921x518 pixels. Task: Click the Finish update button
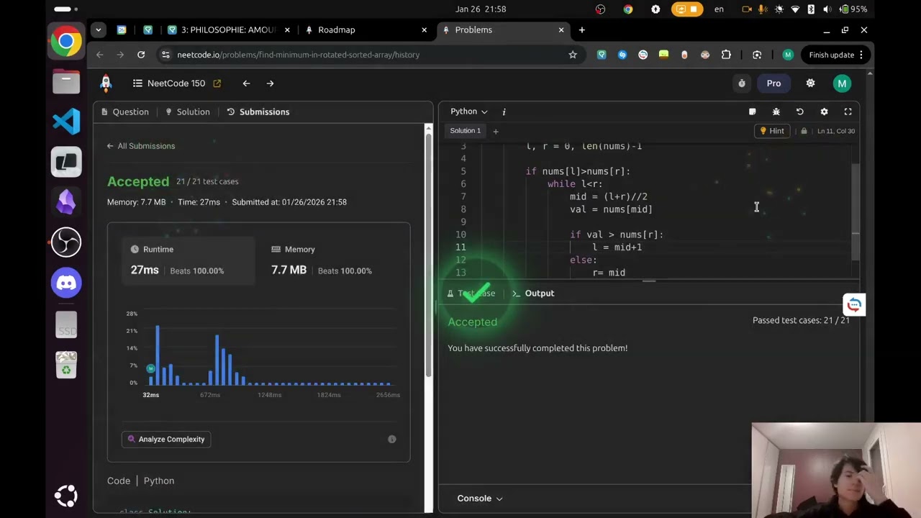[836, 55]
